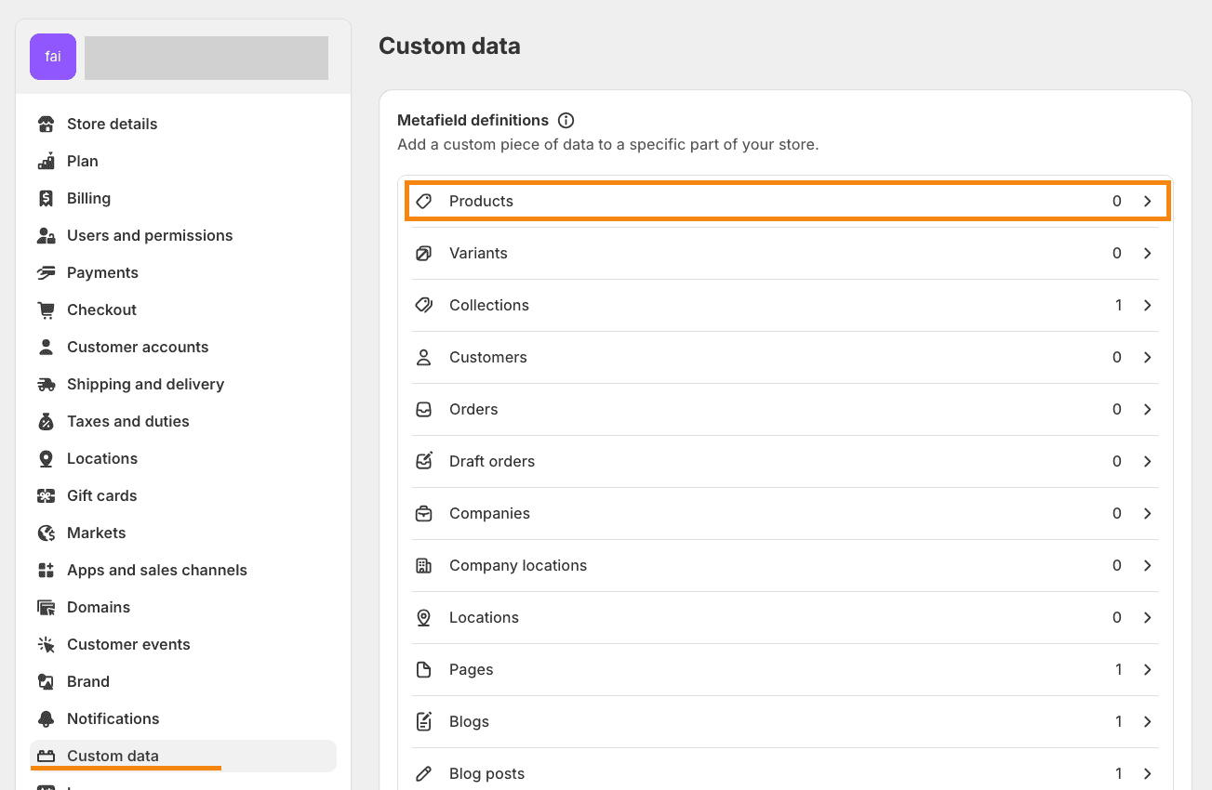The image size is (1212, 790).
Task: Click the Variants icon in metafield list
Action: coord(424,253)
